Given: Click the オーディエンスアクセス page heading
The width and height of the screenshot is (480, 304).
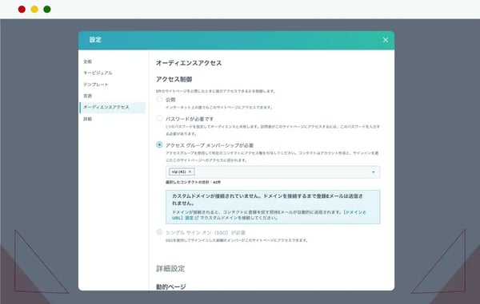Looking at the screenshot, I should pos(189,63).
